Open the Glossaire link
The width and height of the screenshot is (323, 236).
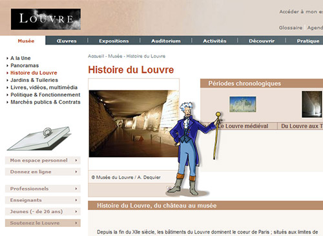[x=291, y=28]
